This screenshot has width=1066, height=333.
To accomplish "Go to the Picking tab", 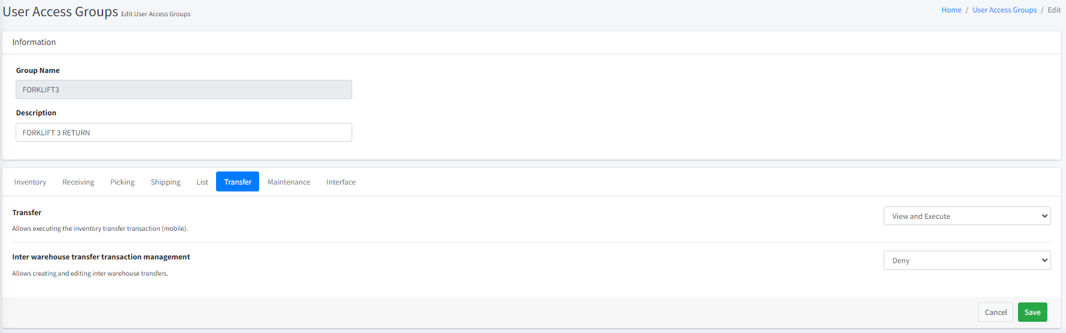I will [x=122, y=182].
